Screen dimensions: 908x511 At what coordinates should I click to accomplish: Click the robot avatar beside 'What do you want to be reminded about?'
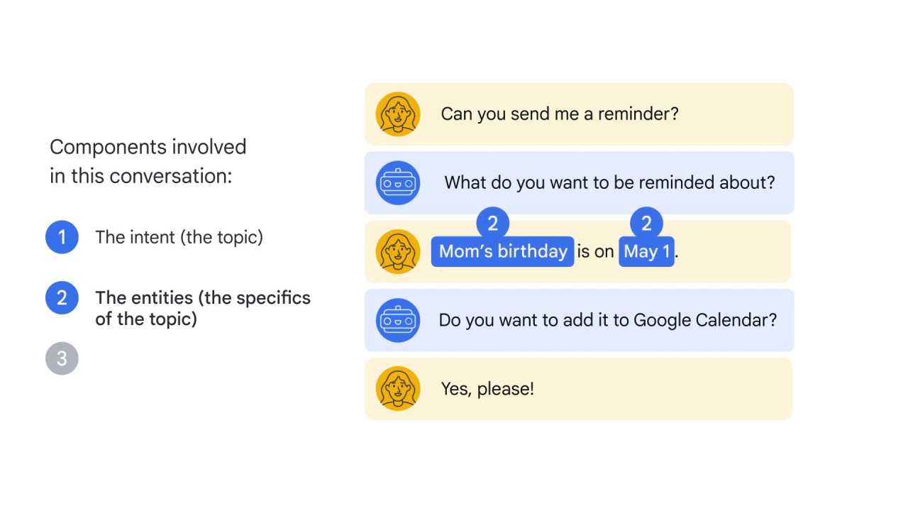coord(398,182)
